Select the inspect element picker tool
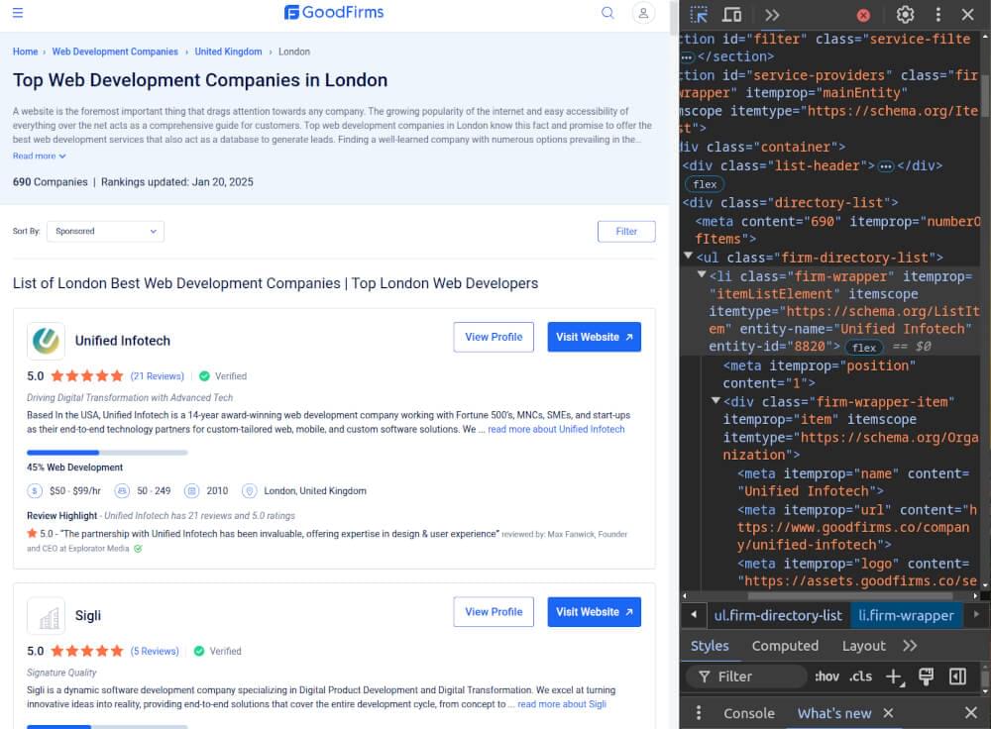991x729 pixels. 700,14
